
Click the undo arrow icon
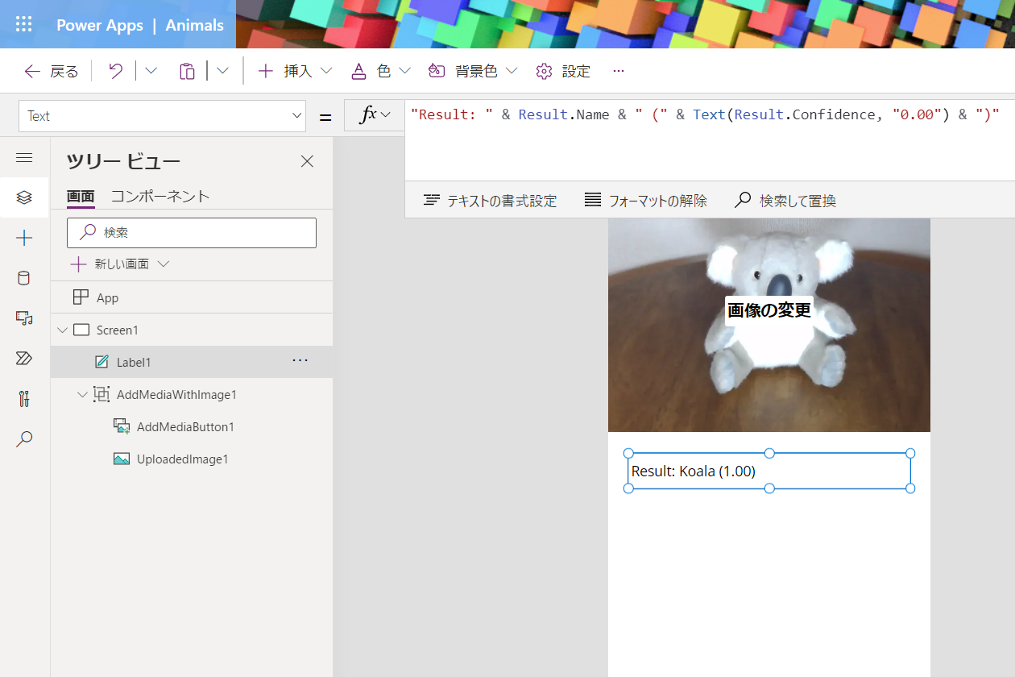pos(115,71)
